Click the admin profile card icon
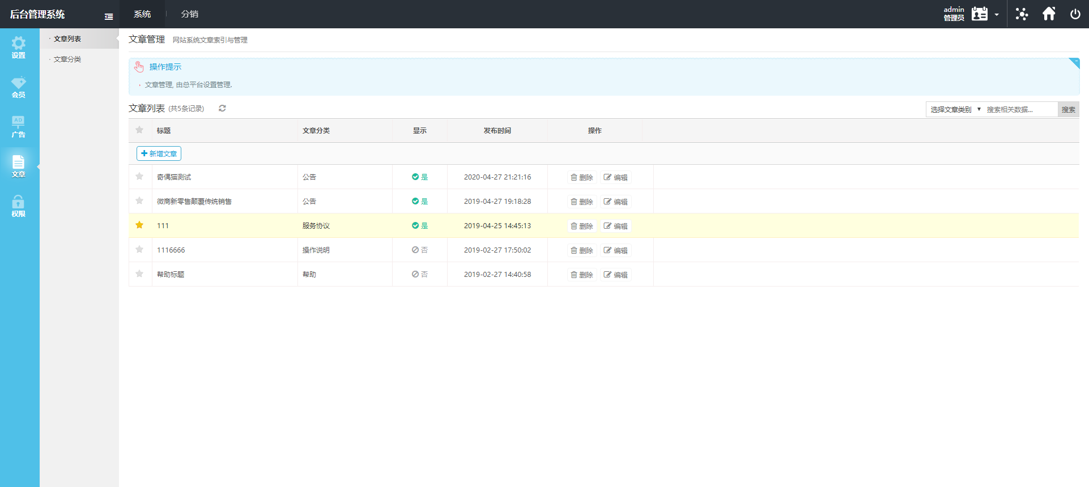The height and width of the screenshot is (487, 1089). coord(980,14)
